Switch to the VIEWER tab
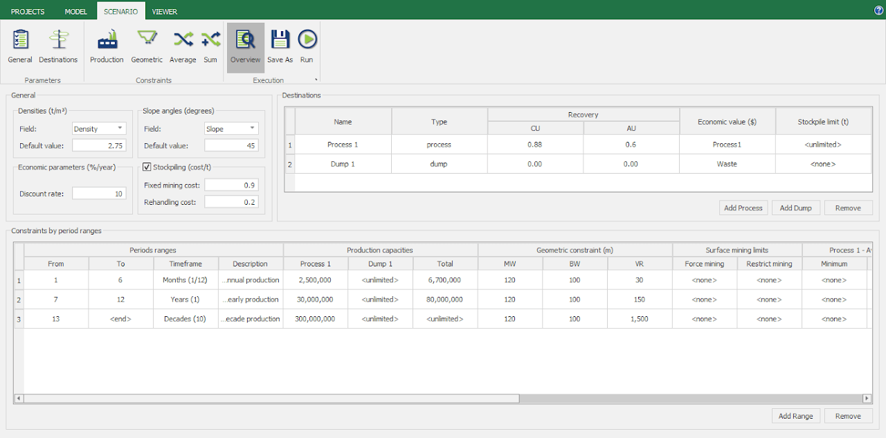This screenshot has height=438, width=886. (x=164, y=12)
